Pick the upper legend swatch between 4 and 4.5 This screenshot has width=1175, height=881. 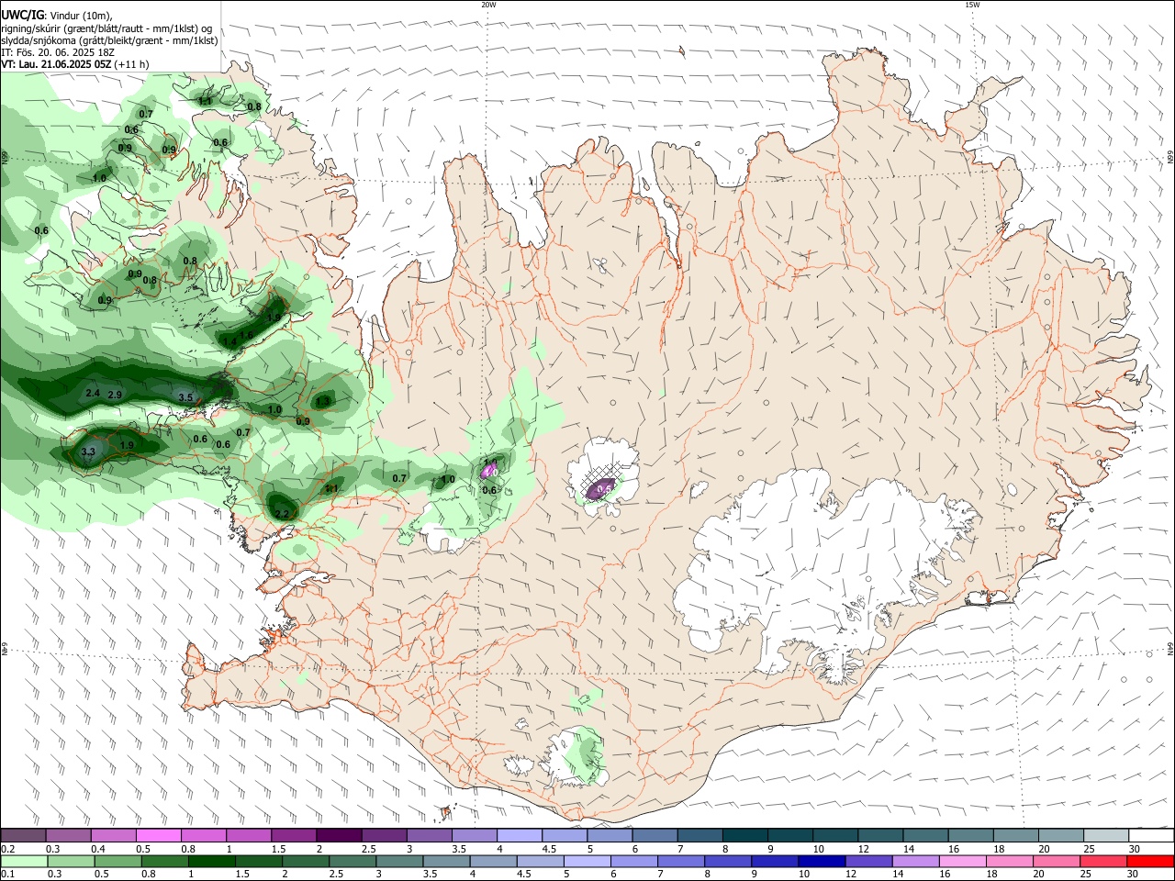[519, 835]
